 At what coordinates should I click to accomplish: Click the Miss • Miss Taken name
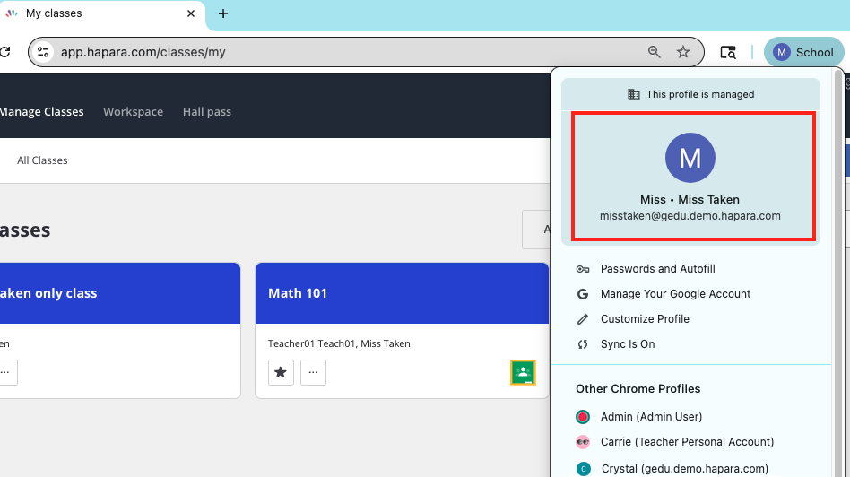pos(690,199)
